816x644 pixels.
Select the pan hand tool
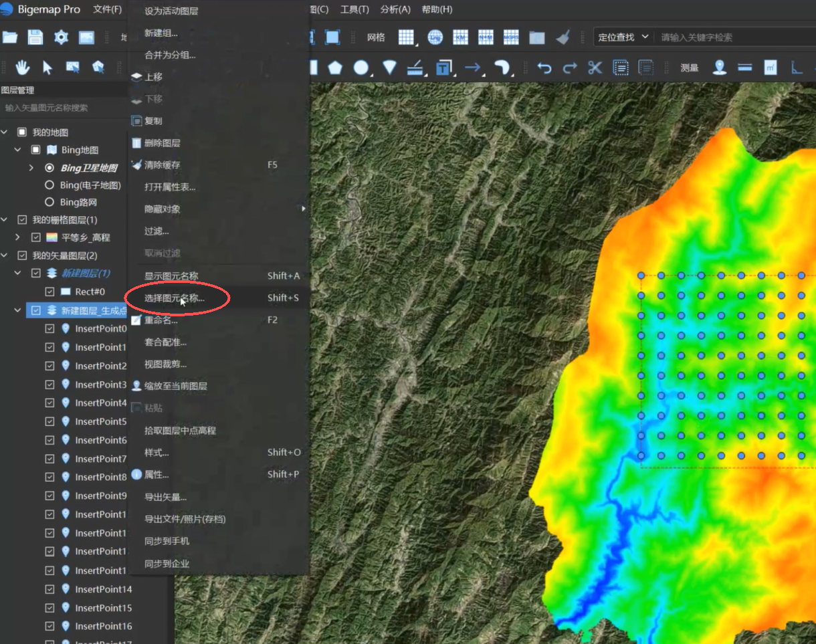tap(23, 67)
